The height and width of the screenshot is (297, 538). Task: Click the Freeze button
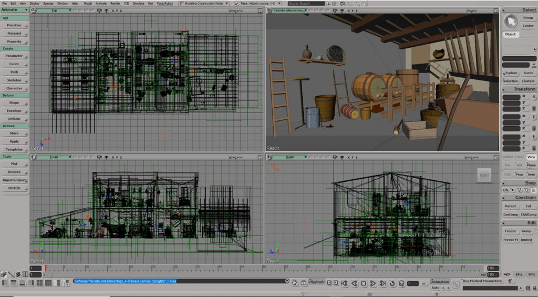click(x=510, y=231)
